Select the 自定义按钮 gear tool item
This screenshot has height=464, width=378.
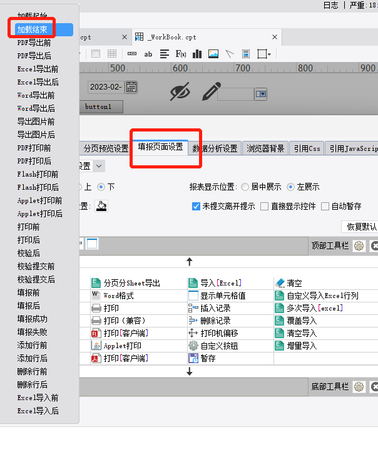[x=213, y=346]
